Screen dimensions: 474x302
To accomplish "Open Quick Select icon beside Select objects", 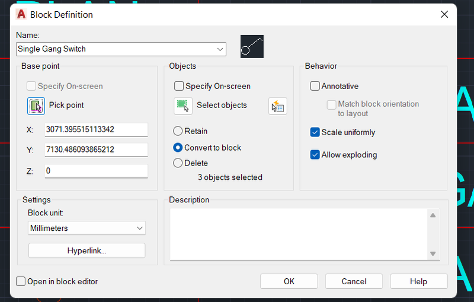I will pyautogui.click(x=277, y=106).
